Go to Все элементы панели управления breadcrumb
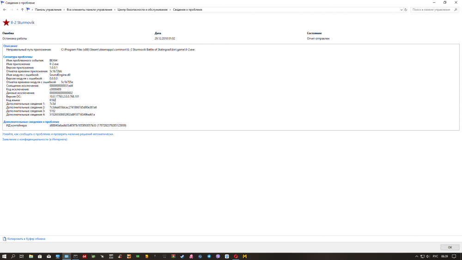Image resolution: width=462 pixels, height=260 pixels. tap(89, 10)
